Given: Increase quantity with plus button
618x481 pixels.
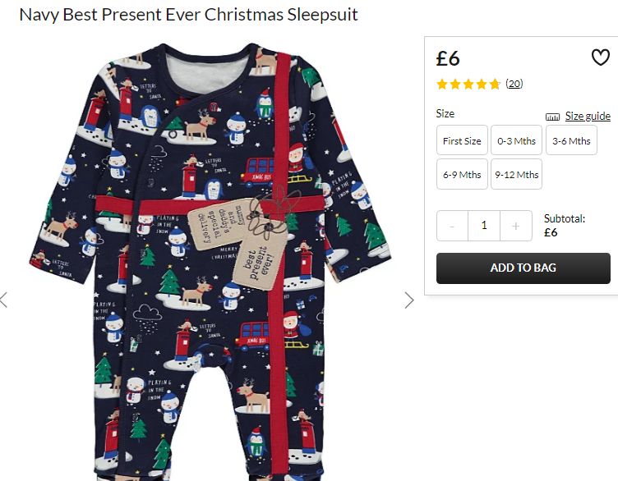Looking at the screenshot, I should click(x=515, y=226).
